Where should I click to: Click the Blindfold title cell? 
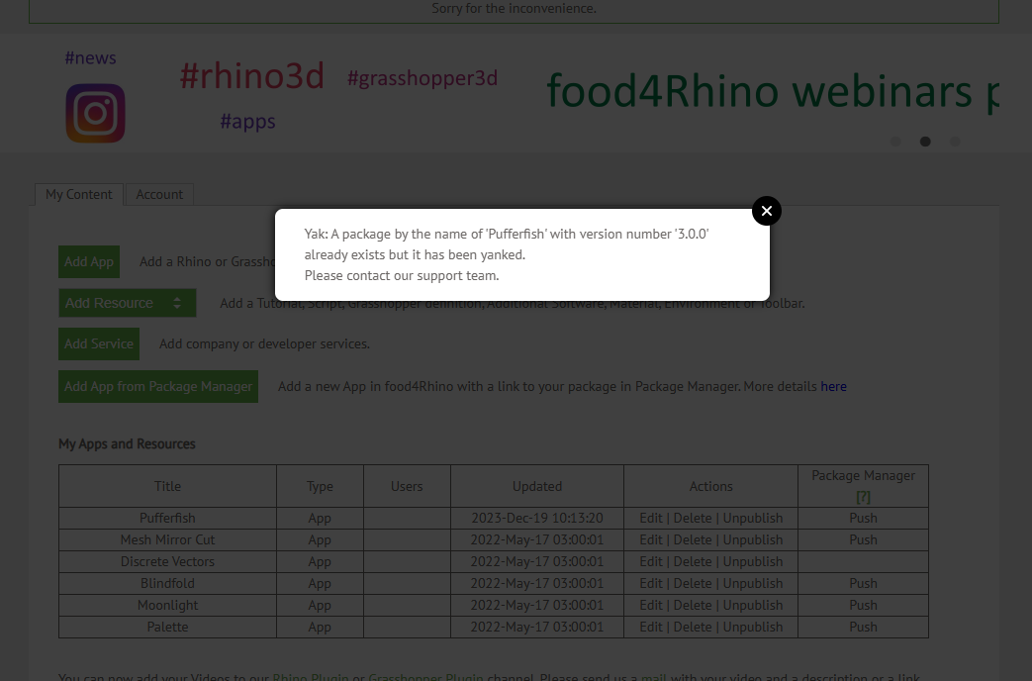click(167, 584)
